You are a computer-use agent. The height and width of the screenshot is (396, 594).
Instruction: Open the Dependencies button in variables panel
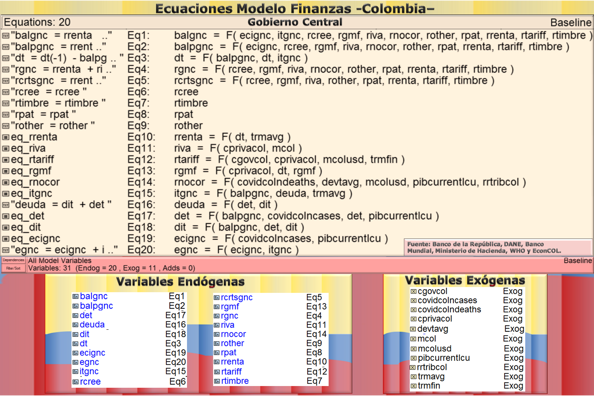13,260
